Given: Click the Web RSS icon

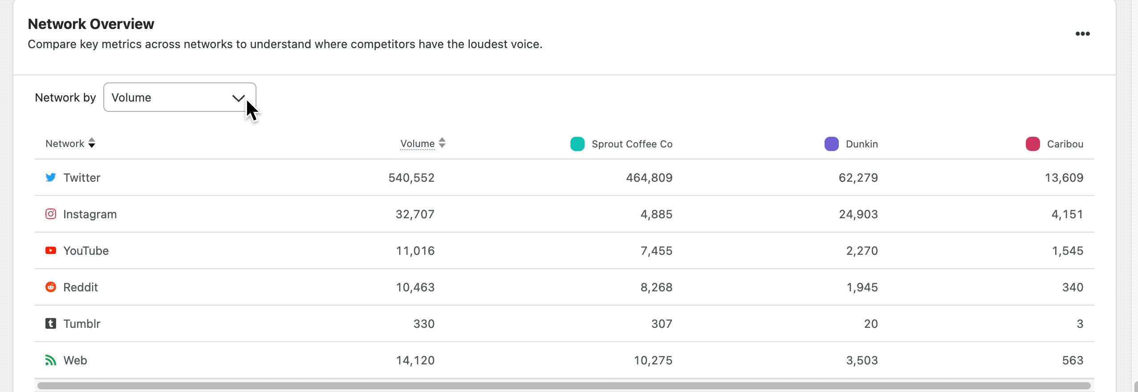Looking at the screenshot, I should 51,360.
